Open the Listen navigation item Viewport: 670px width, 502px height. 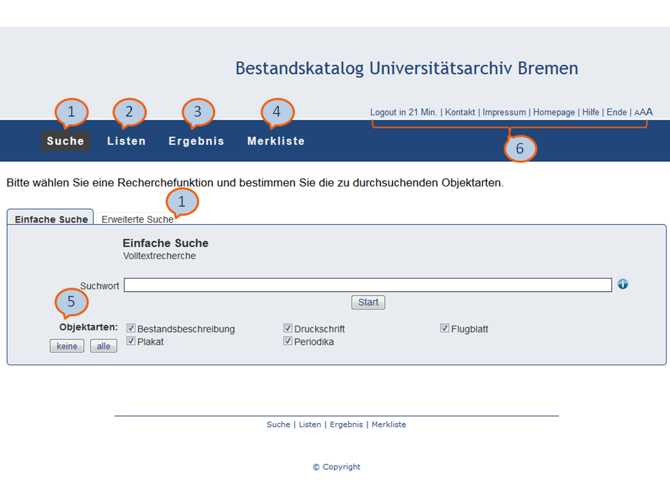click(126, 141)
